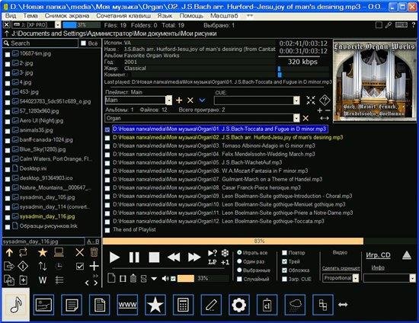Image resolution: width=419 pixels, height=323 pixels.
Task: Open the Organ album dropdown
Action: pos(296,118)
